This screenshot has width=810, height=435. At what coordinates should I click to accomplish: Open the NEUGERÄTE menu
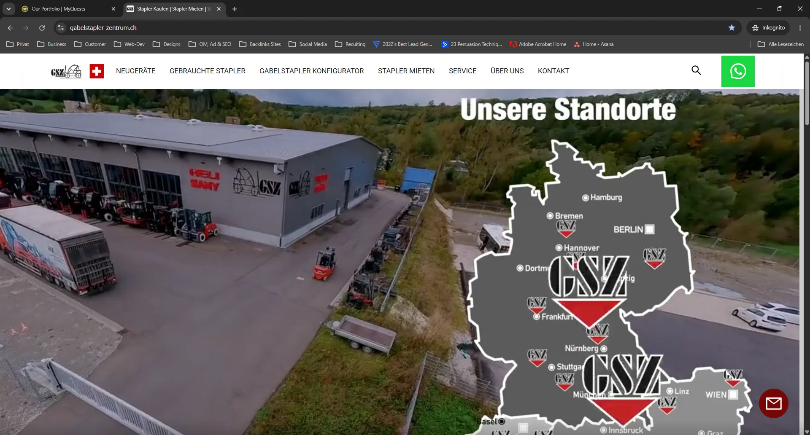pyautogui.click(x=136, y=71)
